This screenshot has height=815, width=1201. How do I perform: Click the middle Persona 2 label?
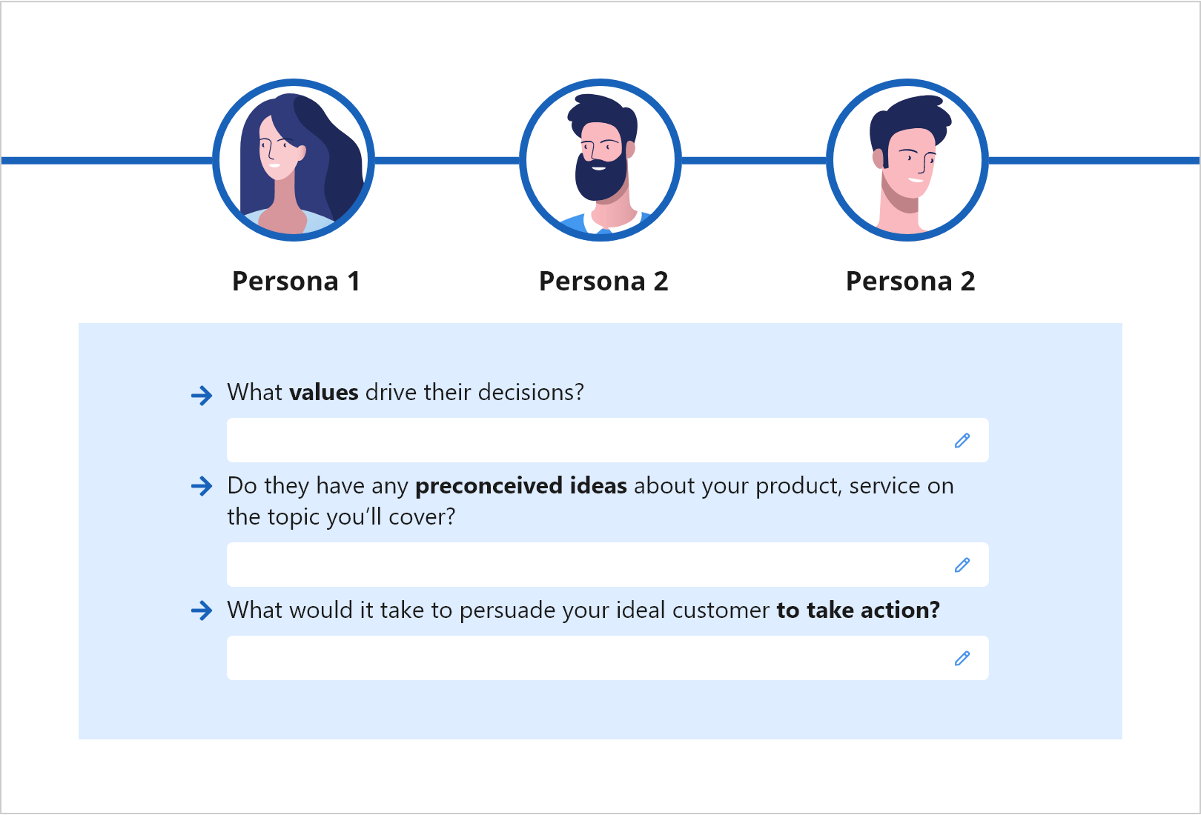pyautogui.click(x=603, y=282)
